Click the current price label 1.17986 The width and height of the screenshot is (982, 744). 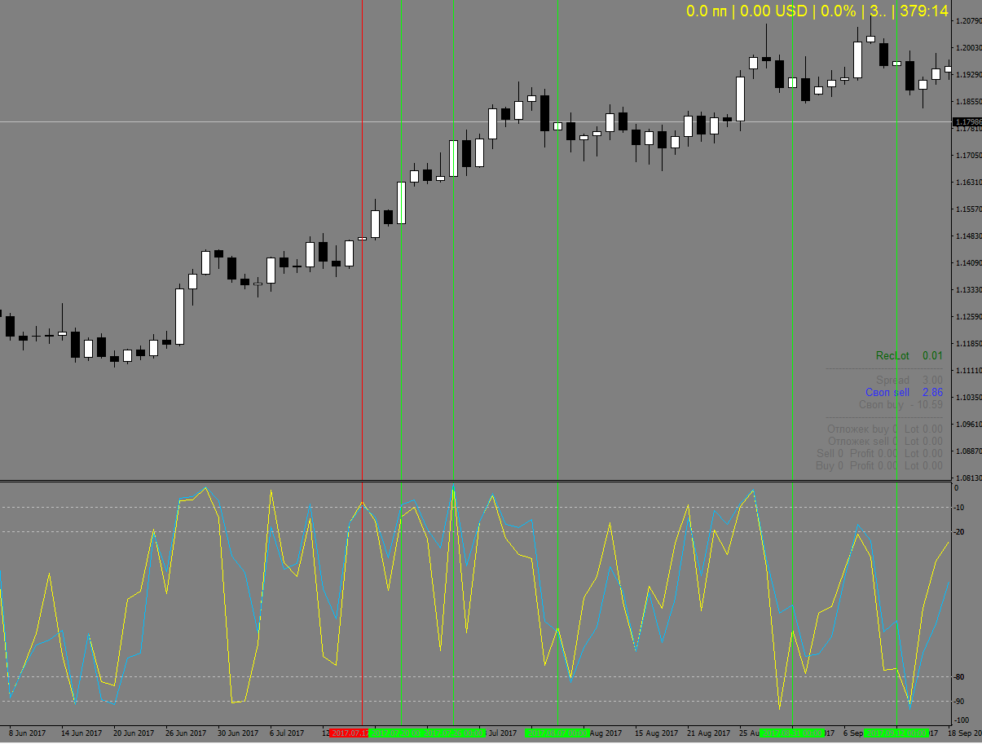coord(967,122)
